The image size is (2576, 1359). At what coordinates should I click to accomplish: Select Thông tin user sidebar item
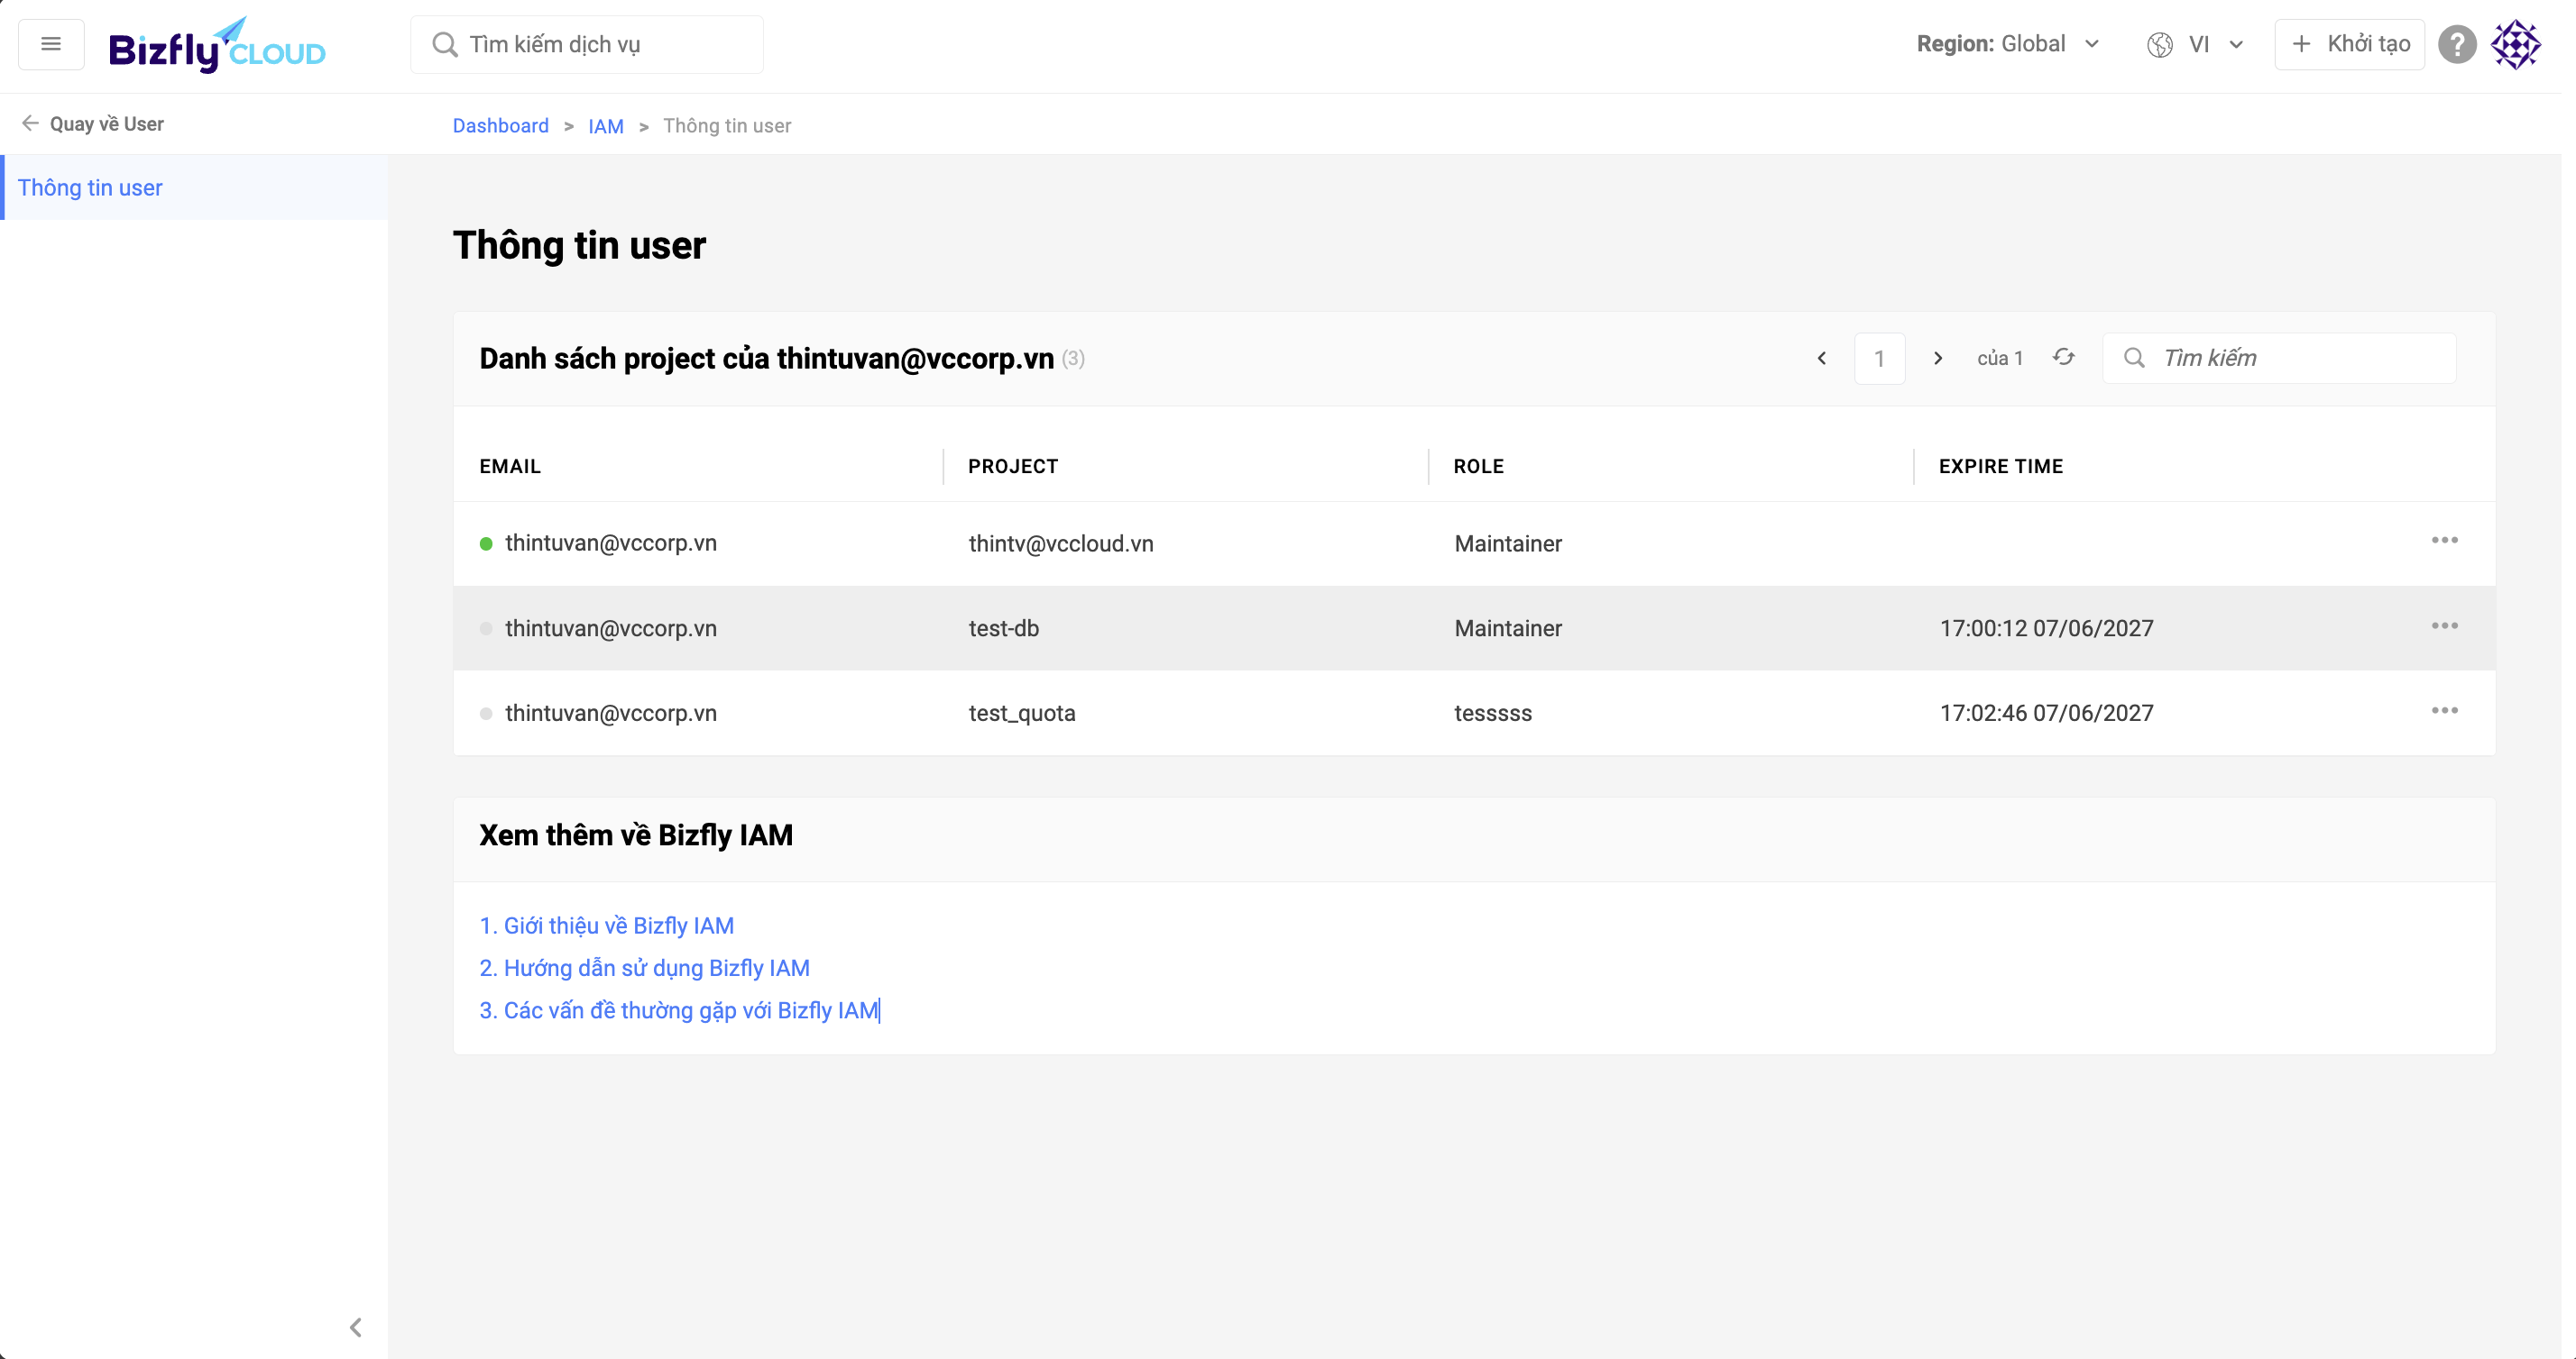coord(90,187)
